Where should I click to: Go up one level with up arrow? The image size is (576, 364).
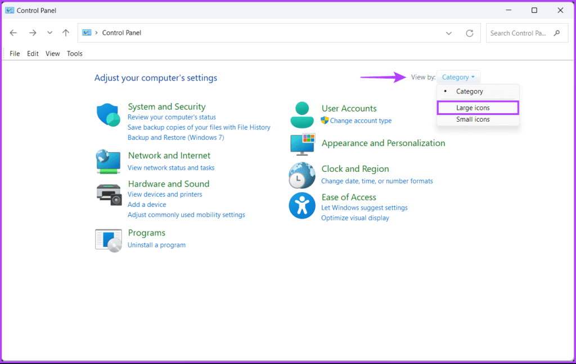click(x=66, y=33)
